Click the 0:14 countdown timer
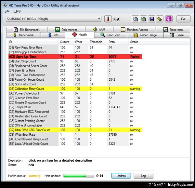 click(100, 176)
